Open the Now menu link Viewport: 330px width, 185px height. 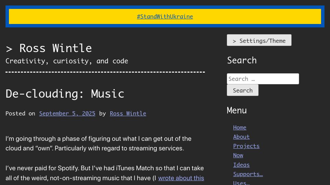click(x=238, y=155)
